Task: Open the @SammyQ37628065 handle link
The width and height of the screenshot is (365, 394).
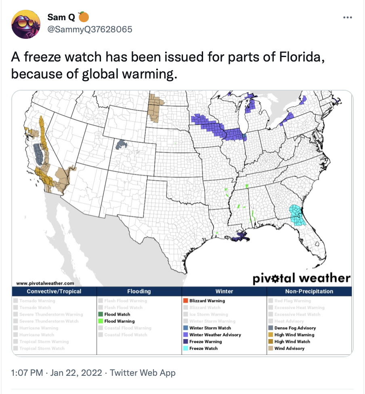Action: [x=90, y=30]
